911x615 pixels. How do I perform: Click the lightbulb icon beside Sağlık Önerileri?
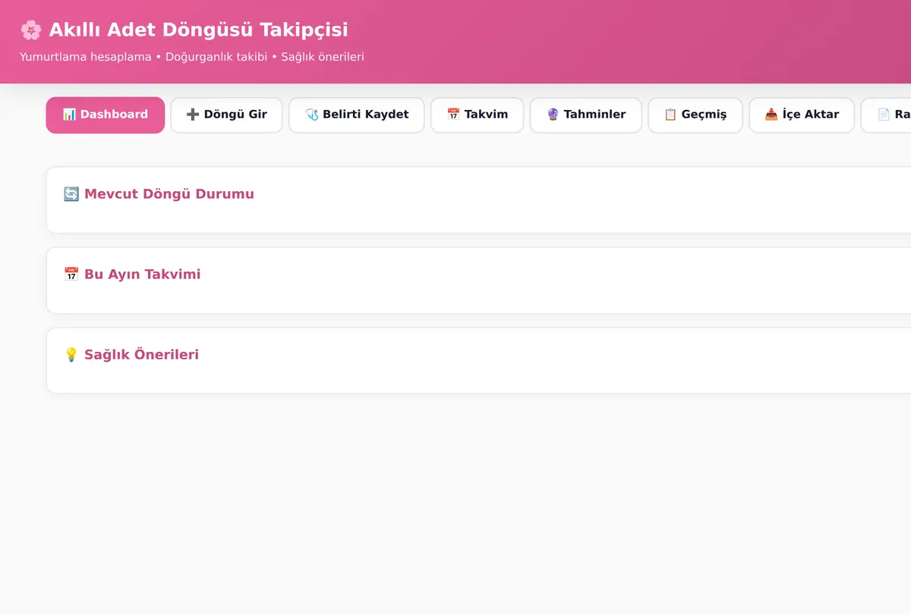coord(71,355)
